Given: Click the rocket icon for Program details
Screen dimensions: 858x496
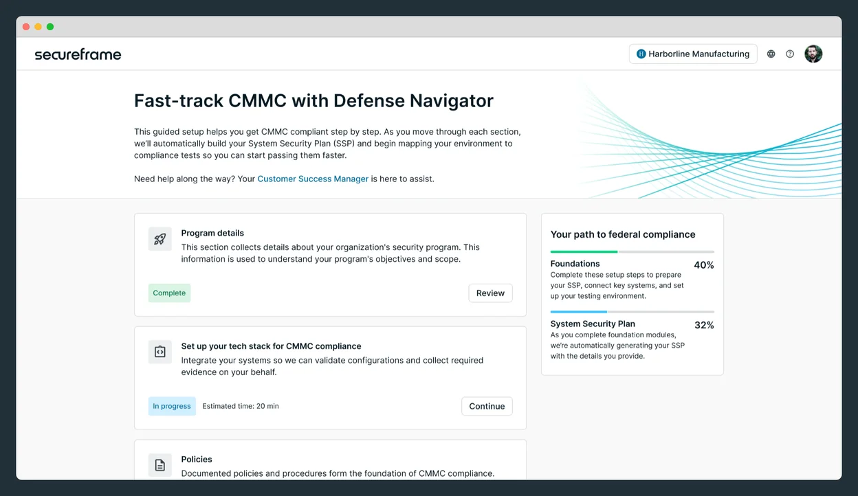Looking at the screenshot, I should tap(159, 239).
